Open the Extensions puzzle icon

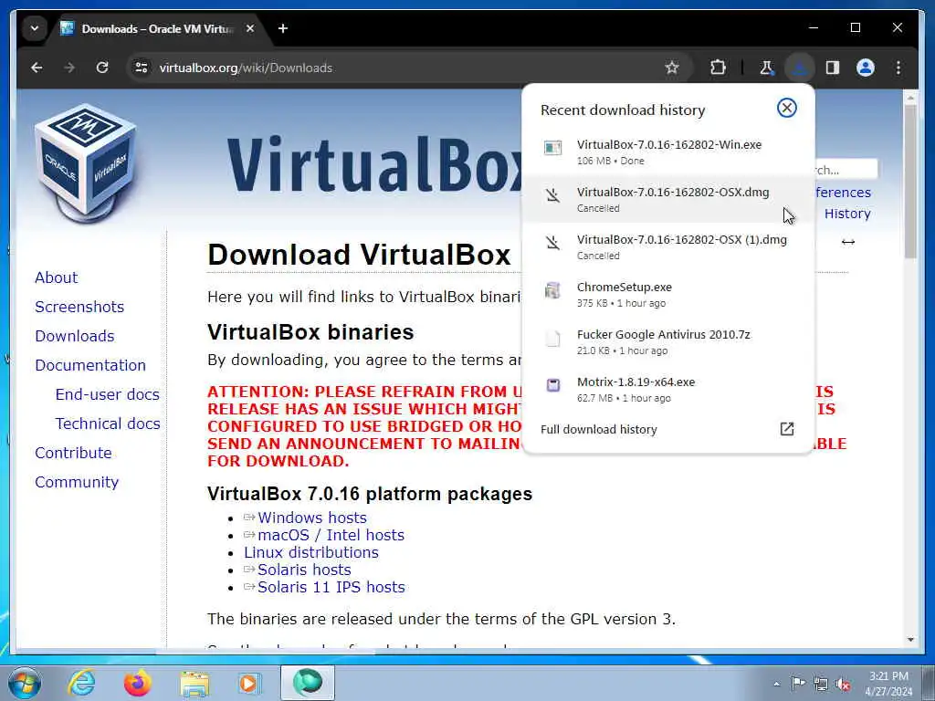[x=718, y=68]
